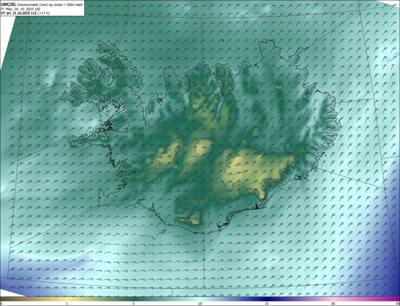Click the 4.7 value near east coast
Screen dimensions: 400x306
coord(307,97)
